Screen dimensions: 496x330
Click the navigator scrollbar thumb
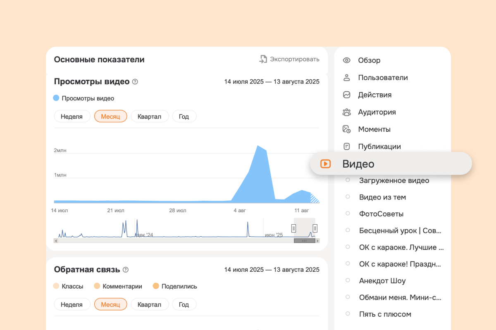coord(305,240)
